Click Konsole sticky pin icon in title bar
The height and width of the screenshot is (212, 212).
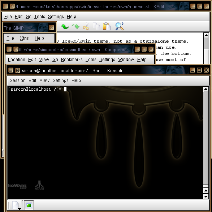coord(18,70)
